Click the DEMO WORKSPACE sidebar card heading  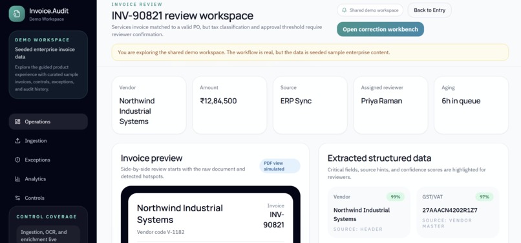point(42,40)
